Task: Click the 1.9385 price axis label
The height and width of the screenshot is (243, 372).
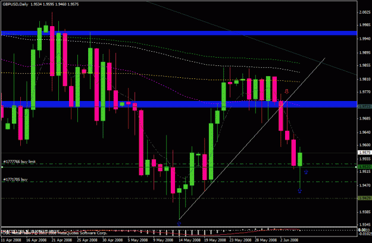Action: pos(365,212)
